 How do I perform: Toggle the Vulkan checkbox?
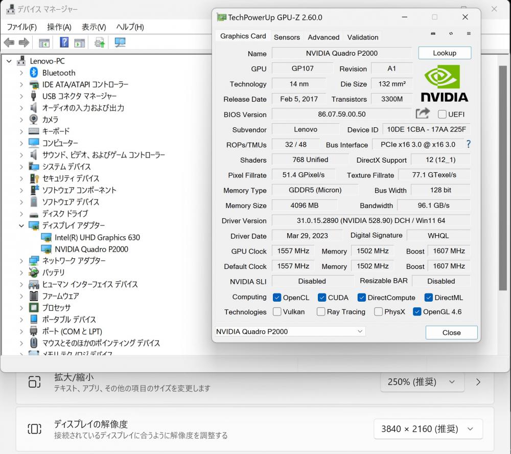pyautogui.click(x=277, y=312)
